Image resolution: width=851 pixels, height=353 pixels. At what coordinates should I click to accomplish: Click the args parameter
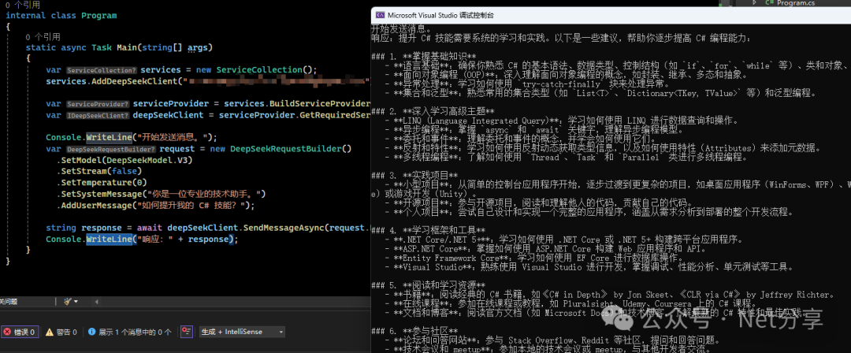coord(198,48)
